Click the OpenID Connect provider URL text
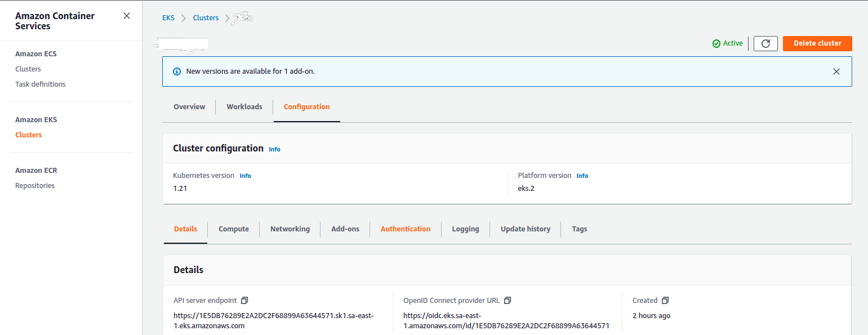This screenshot has width=868, height=335. point(506,321)
